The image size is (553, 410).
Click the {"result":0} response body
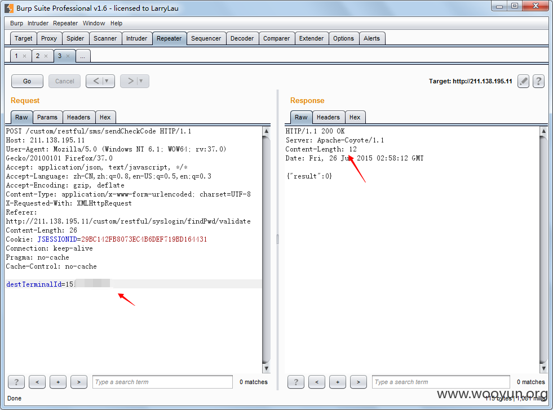click(x=309, y=176)
